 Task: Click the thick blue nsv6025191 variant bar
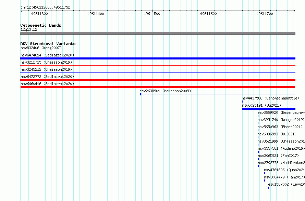click(x=269, y=109)
